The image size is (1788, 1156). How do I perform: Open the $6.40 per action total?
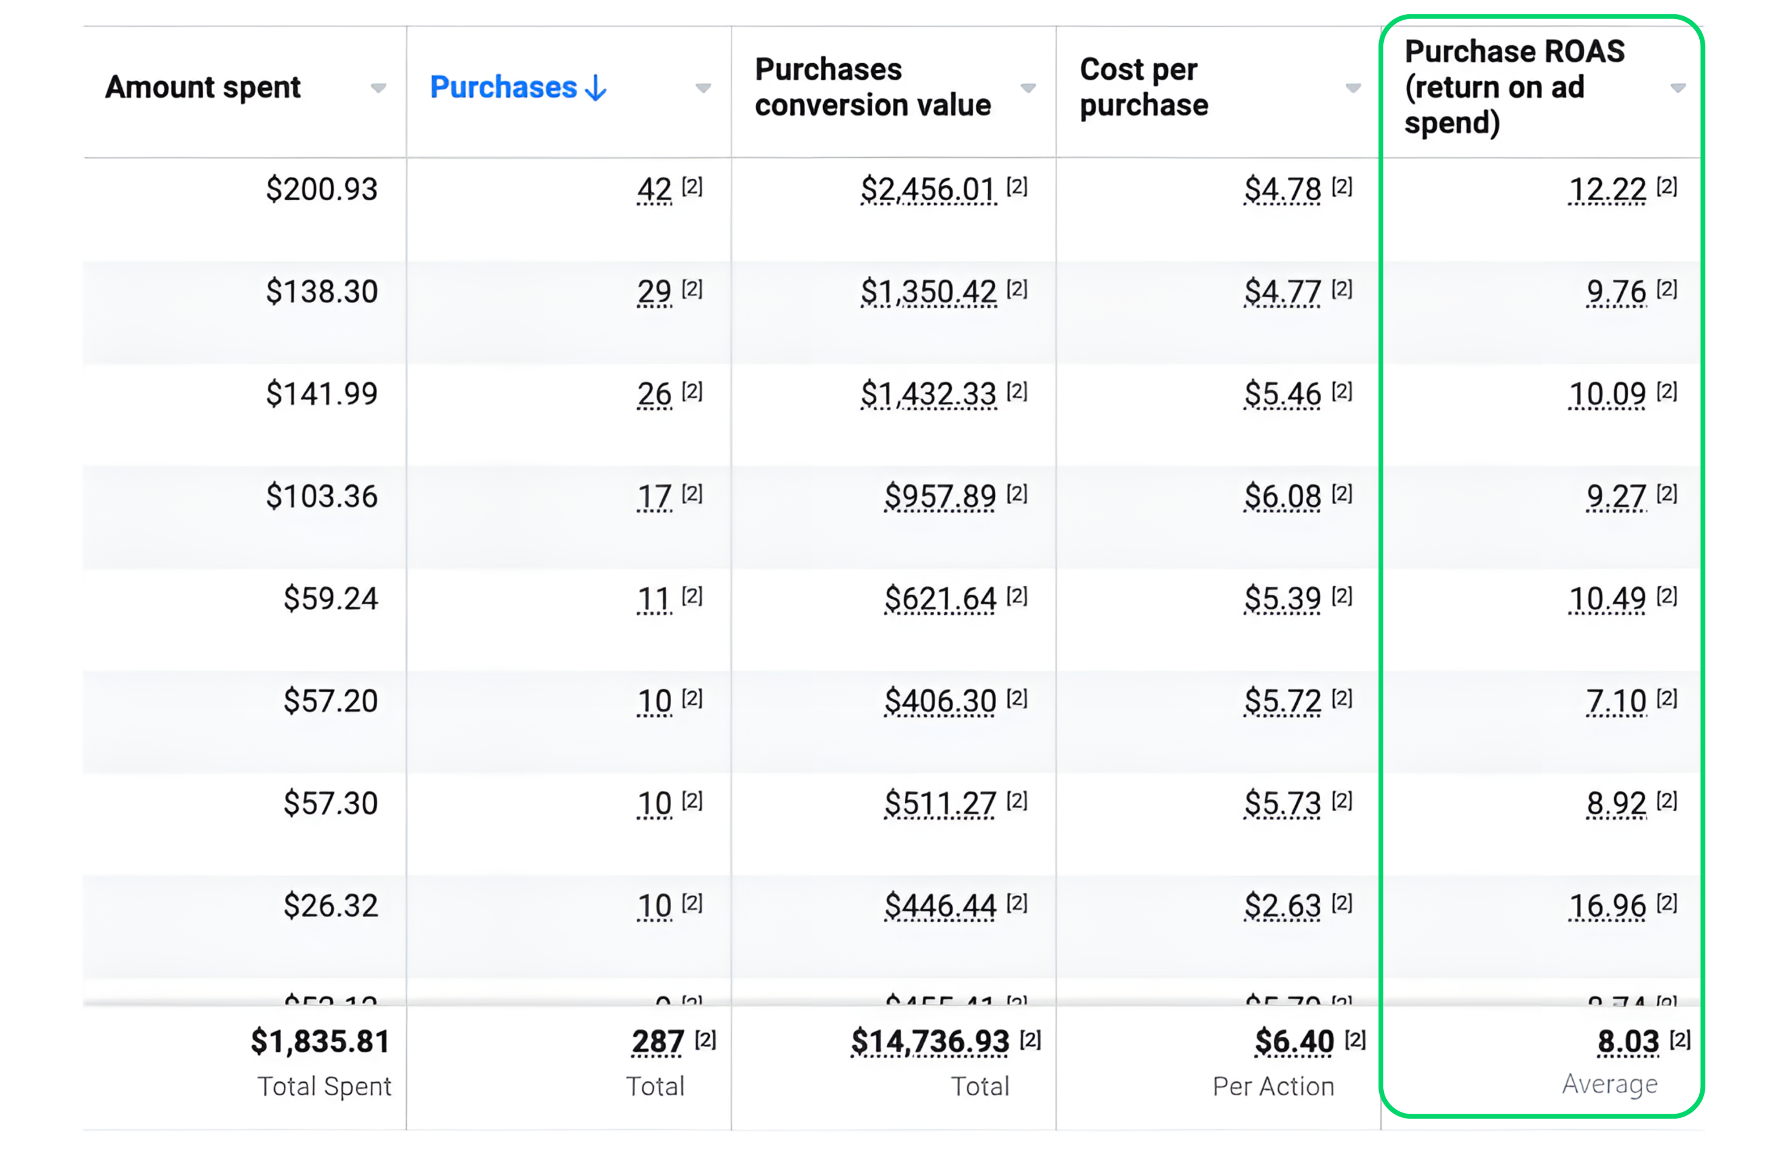(x=1295, y=1042)
